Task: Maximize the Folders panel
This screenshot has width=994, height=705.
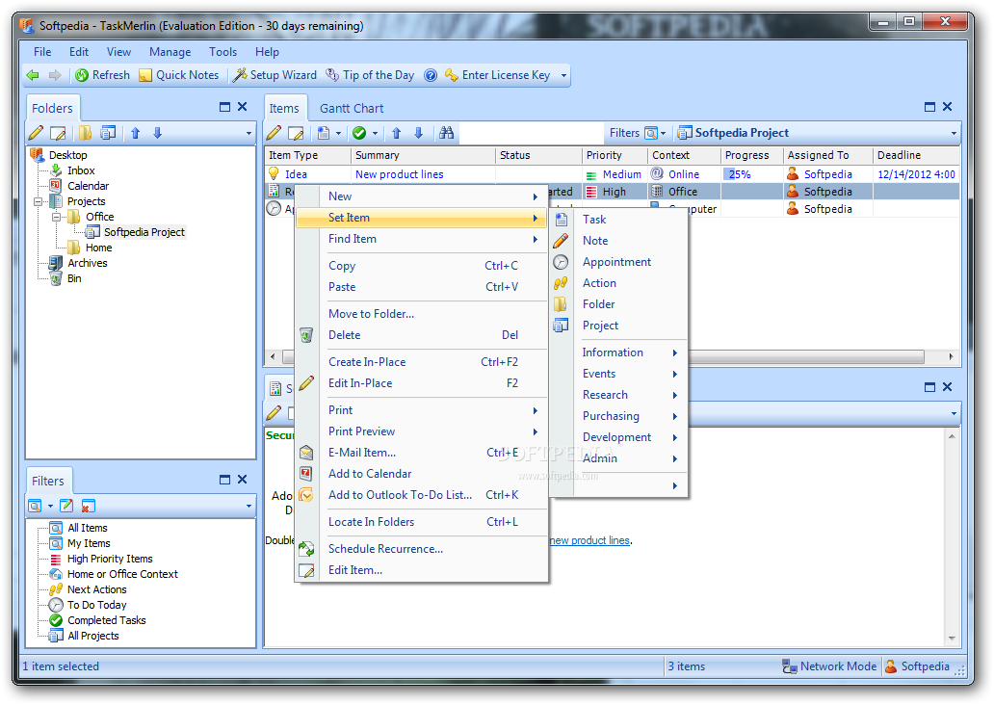Action: [224, 107]
